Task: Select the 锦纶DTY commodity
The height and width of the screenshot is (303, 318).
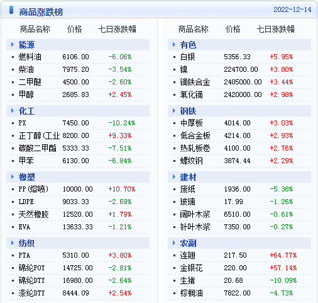Action: coord(31,280)
